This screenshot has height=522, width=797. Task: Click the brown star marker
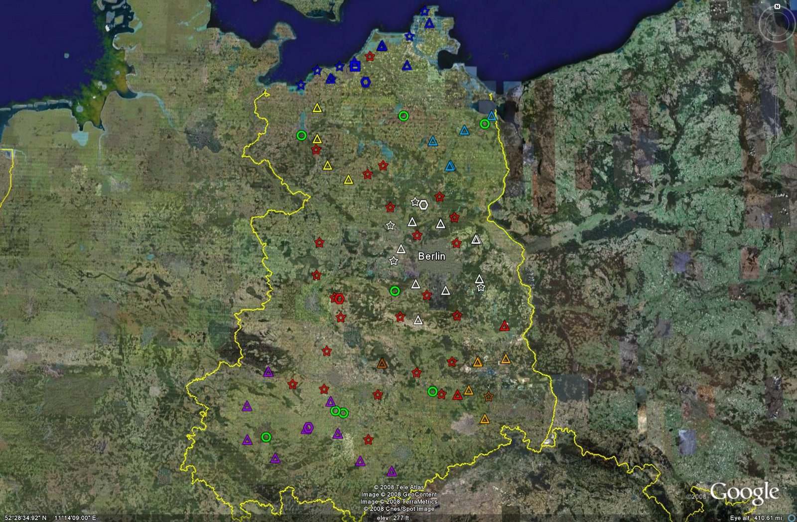[489, 397]
